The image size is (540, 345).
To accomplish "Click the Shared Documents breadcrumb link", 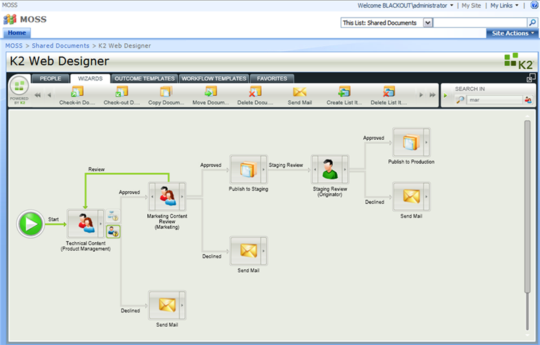I will point(61,46).
